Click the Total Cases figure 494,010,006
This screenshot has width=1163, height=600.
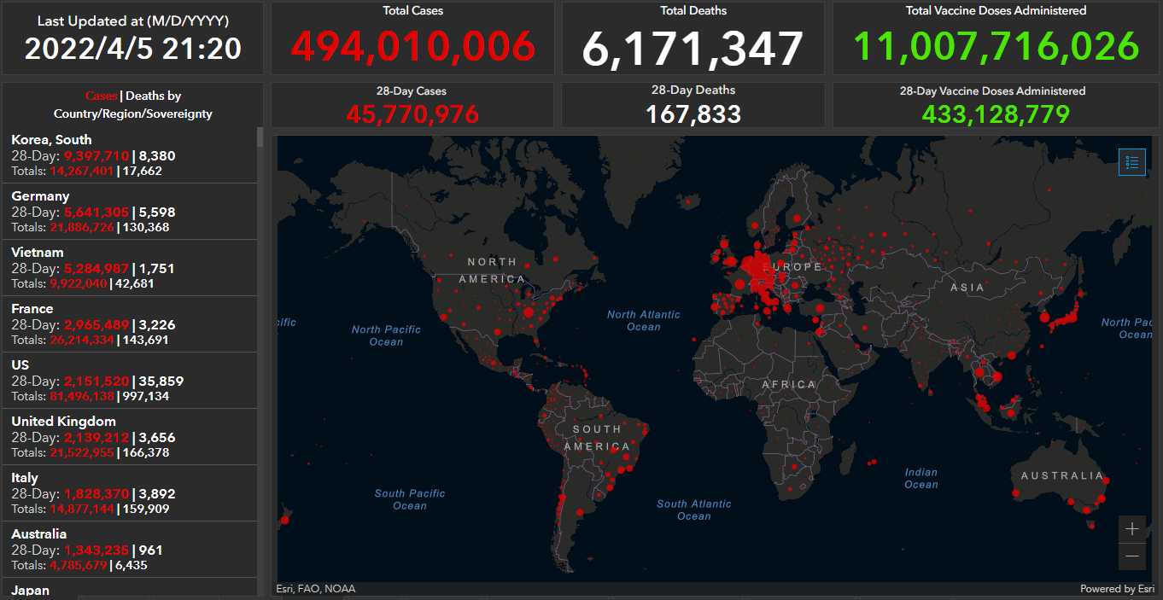point(413,46)
